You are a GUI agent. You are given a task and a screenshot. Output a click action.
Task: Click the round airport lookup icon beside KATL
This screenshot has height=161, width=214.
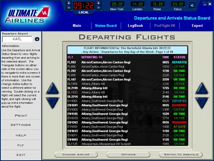click(37, 39)
